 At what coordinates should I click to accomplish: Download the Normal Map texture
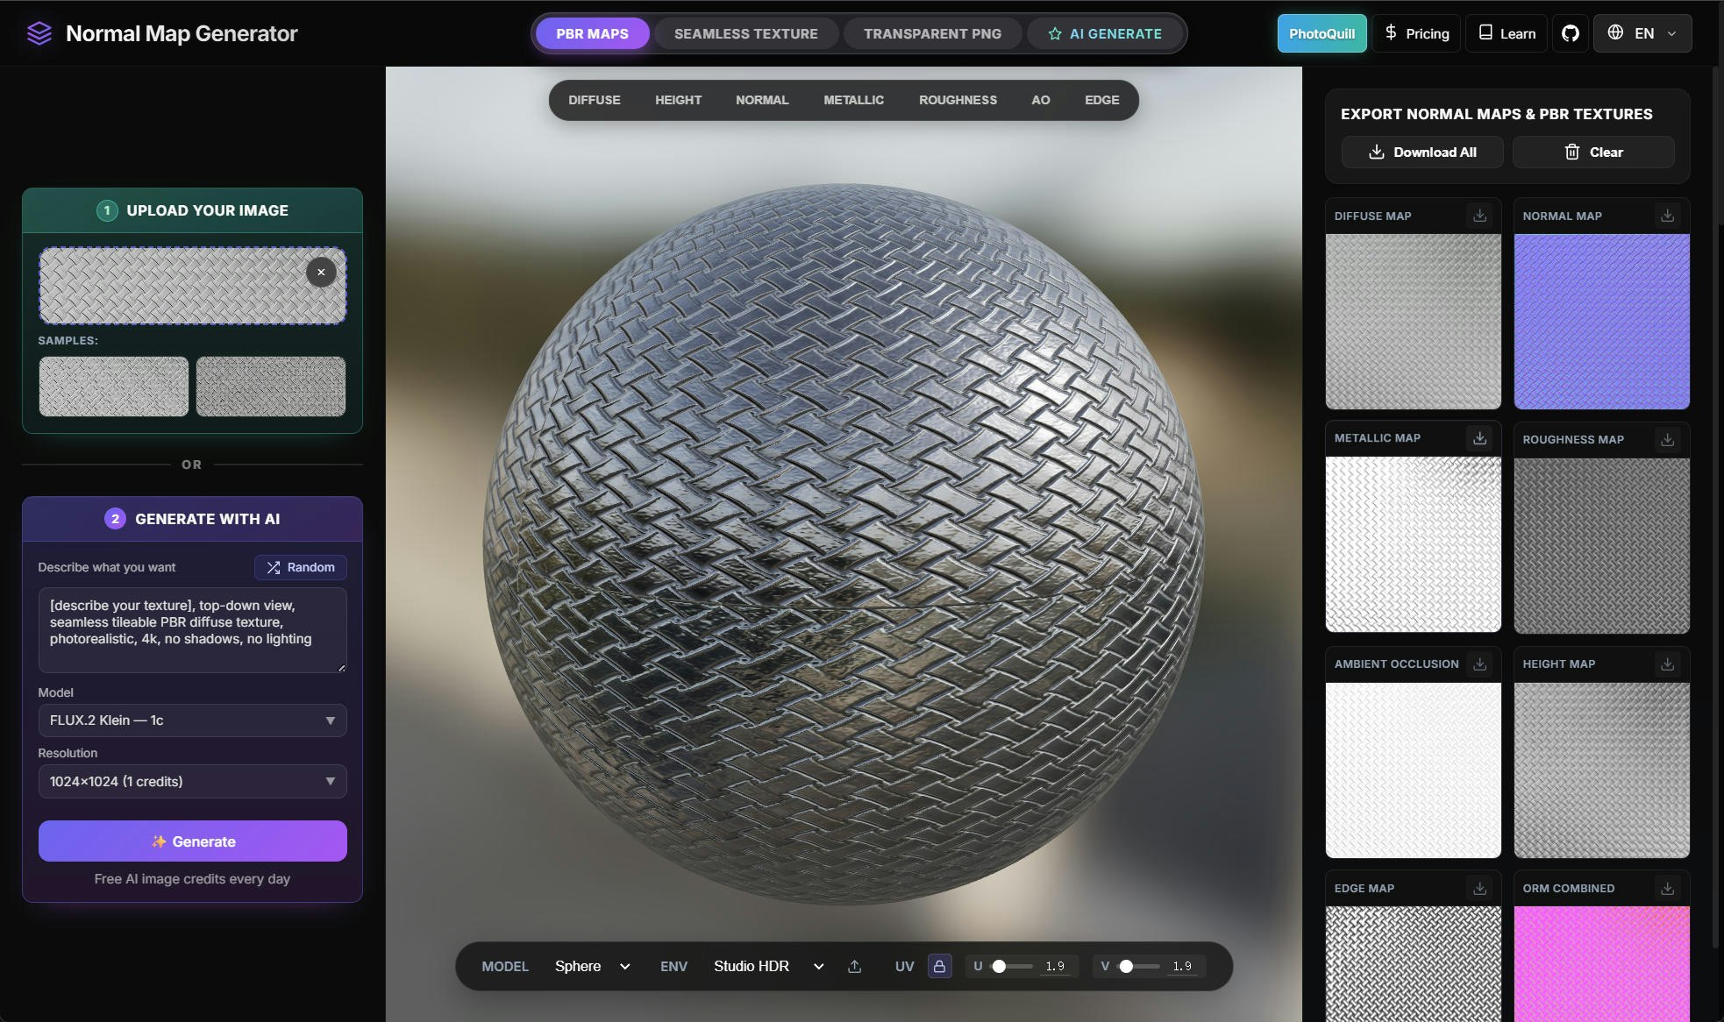1667,216
